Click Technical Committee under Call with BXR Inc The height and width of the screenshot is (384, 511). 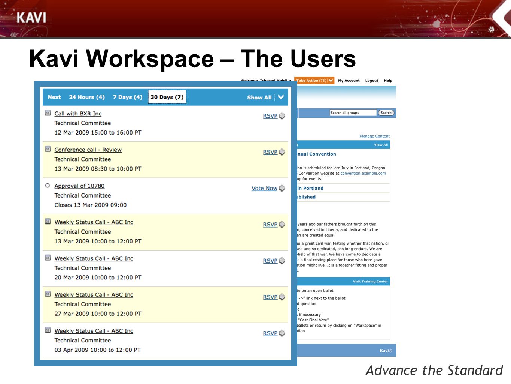click(x=83, y=123)
